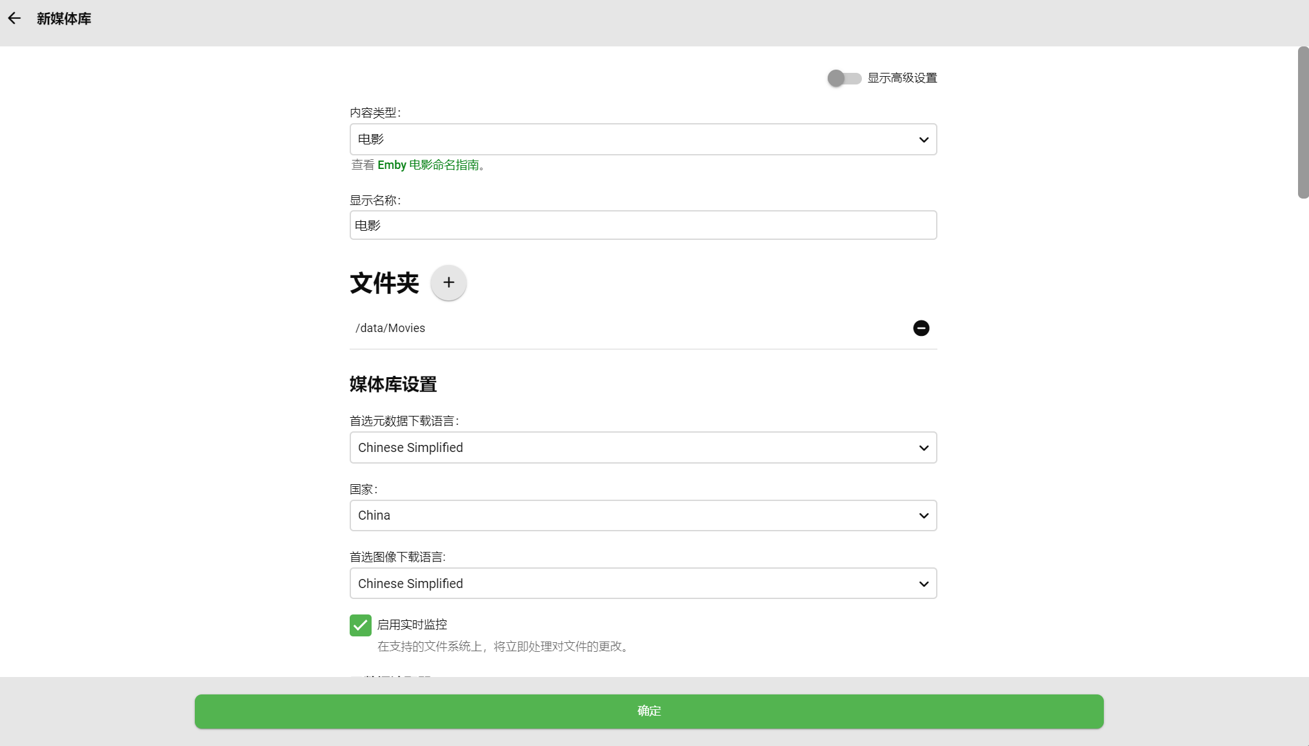Viewport: 1309px width, 746px height.
Task: Click the 新媒体库 page title
Action: click(64, 19)
